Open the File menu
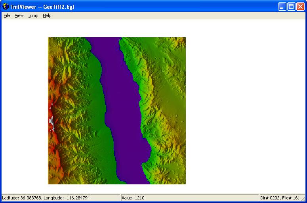The height and width of the screenshot is (203, 307). tap(7, 16)
